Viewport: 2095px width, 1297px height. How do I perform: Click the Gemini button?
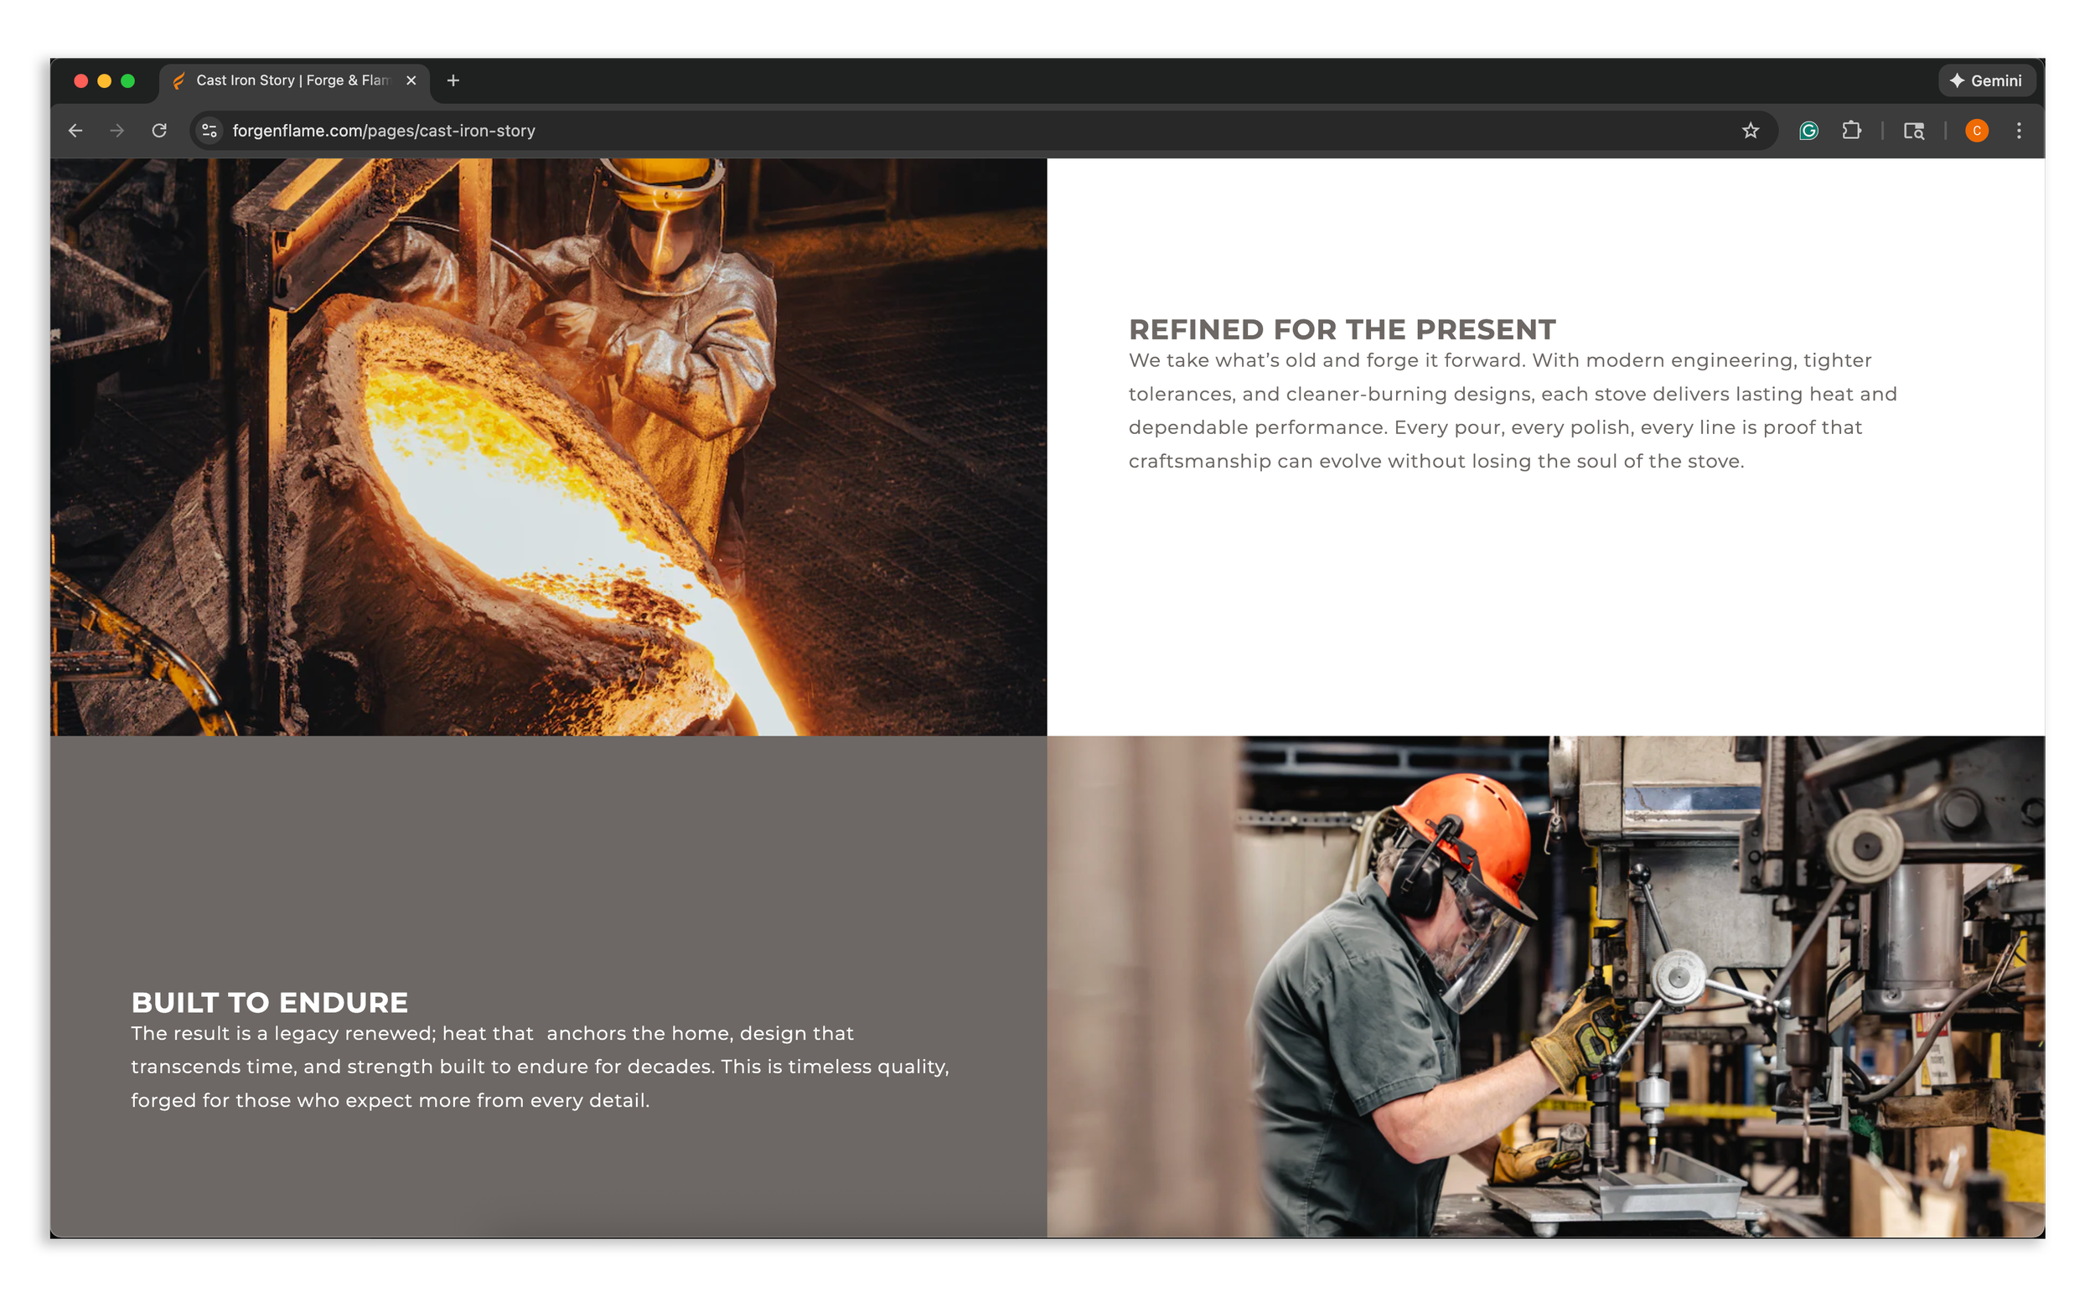click(1986, 80)
